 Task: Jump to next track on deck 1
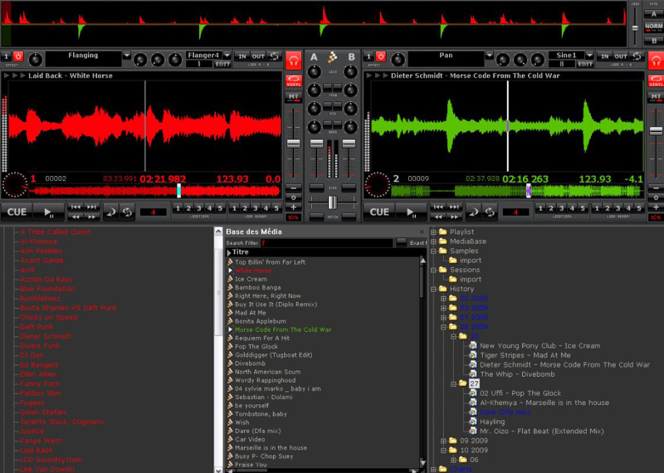coord(91,207)
